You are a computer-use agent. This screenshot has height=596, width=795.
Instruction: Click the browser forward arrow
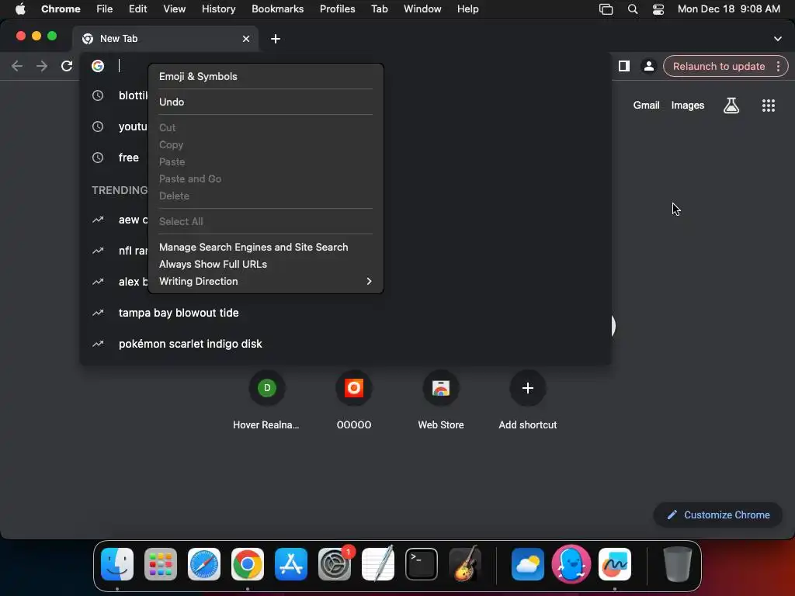[x=42, y=66]
